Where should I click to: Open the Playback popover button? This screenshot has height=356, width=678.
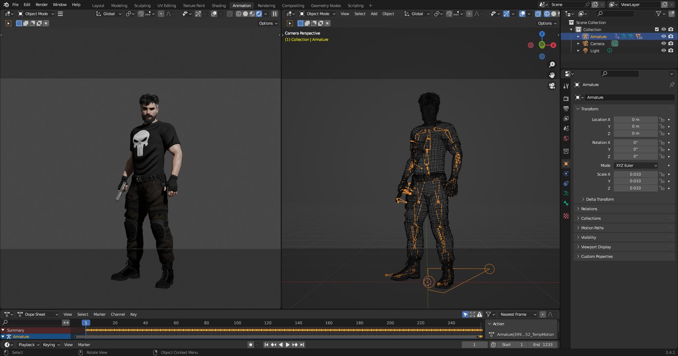pos(29,345)
